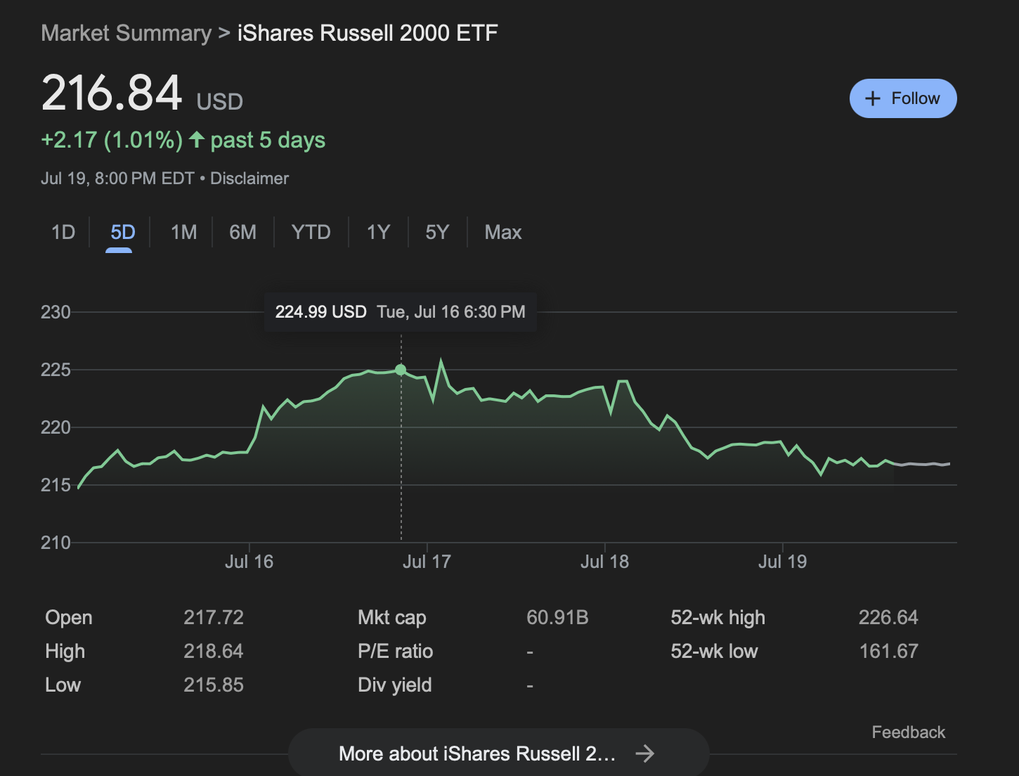Image resolution: width=1019 pixels, height=776 pixels.
Task: Show the YTD chart range
Action: [x=311, y=232]
